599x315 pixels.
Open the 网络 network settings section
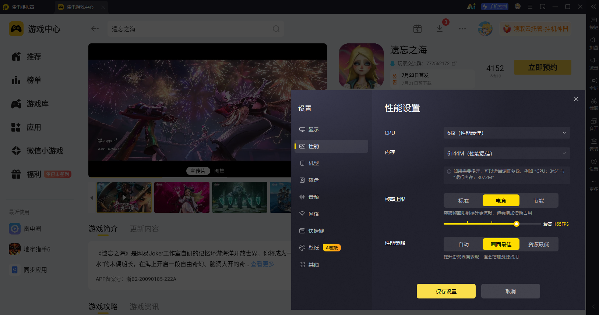331,214
